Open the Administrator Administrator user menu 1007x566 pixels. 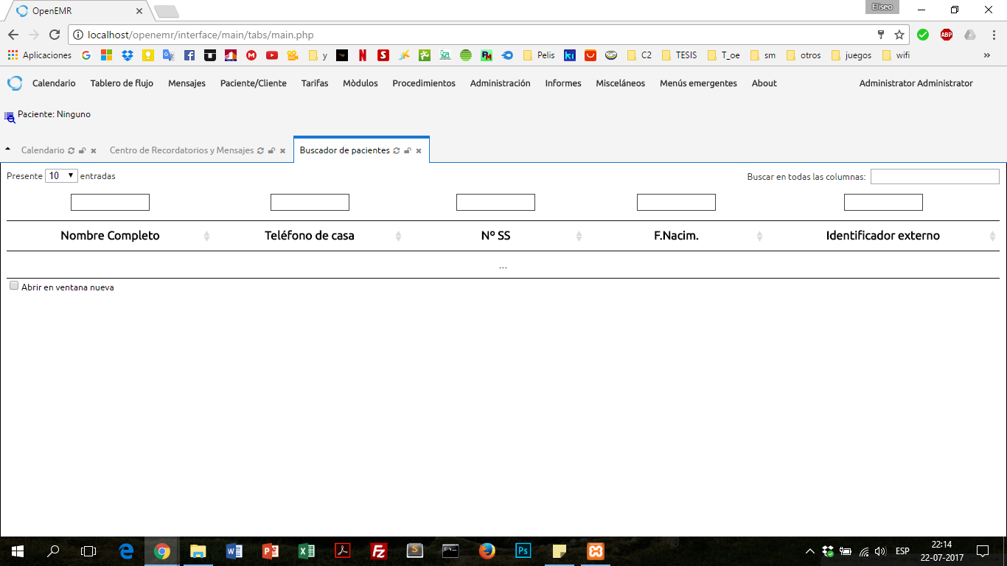point(916,83)
